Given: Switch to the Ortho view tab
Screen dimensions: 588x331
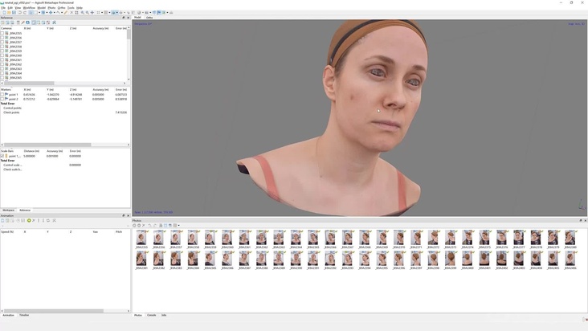Looking at the screenshot, I should (149, 18).
